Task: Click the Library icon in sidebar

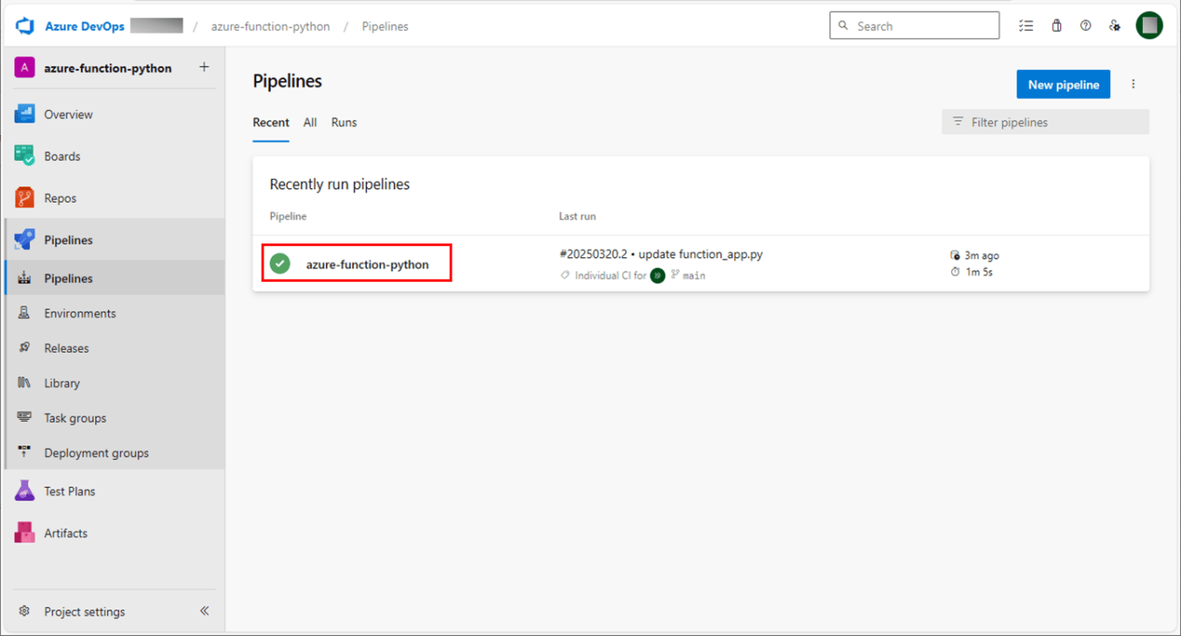Action: (x=25, y=383)
